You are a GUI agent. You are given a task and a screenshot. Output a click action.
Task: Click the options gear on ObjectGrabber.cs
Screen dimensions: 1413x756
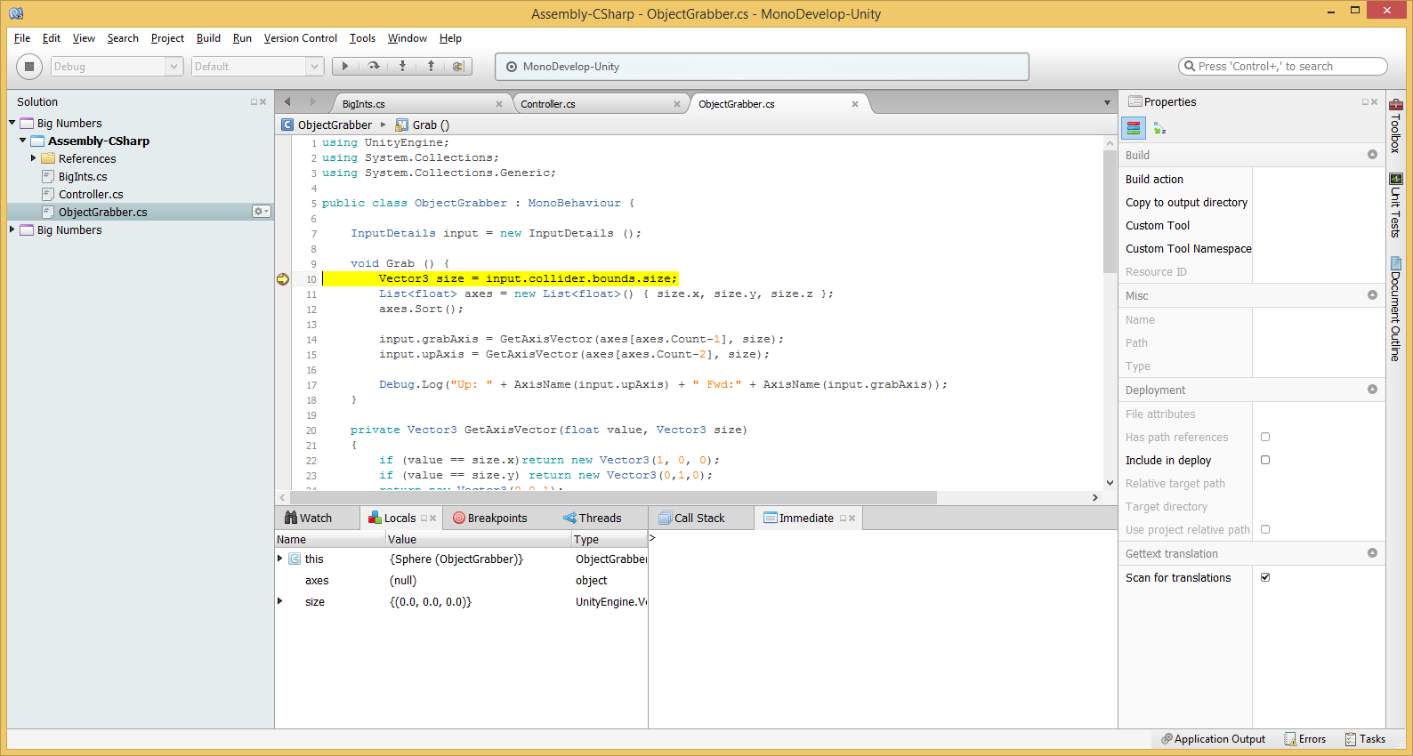point(261,212)
